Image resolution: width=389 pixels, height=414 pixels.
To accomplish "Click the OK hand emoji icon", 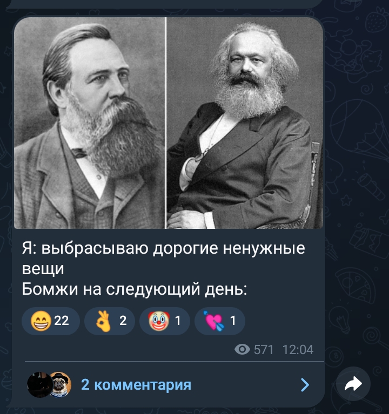I will (x=103, y=321).
